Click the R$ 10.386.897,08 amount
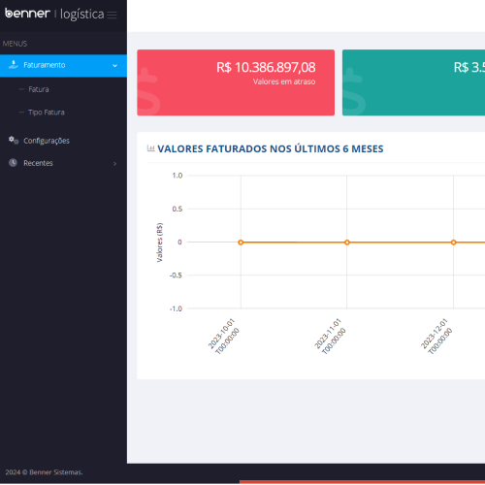 point(266,67)
